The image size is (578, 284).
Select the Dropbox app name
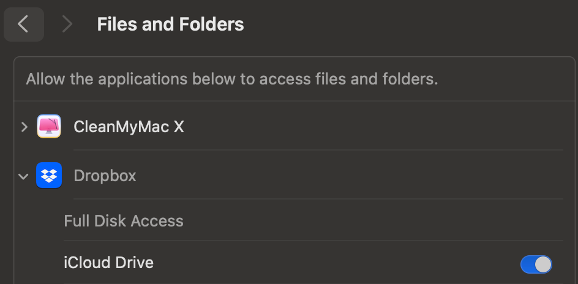105,176
